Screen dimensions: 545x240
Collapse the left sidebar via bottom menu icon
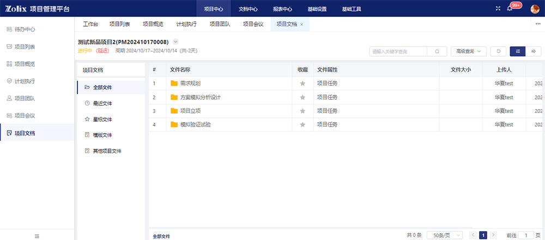37,236
